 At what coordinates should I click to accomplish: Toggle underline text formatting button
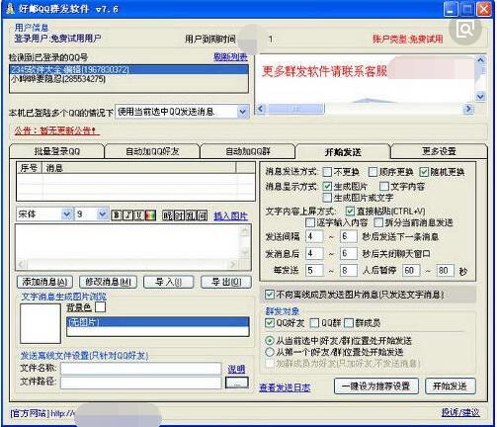139,215
